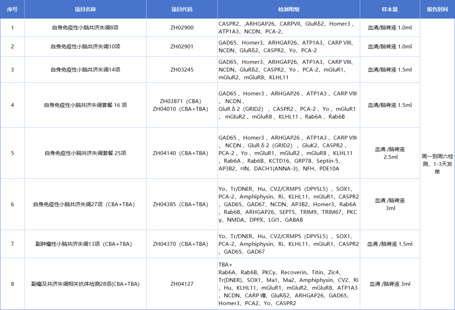Select project code ZH04385

pos(181,204)
